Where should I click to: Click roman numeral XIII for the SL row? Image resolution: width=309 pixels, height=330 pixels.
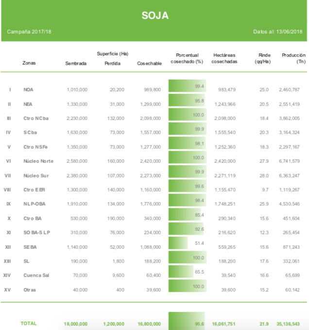7,261
